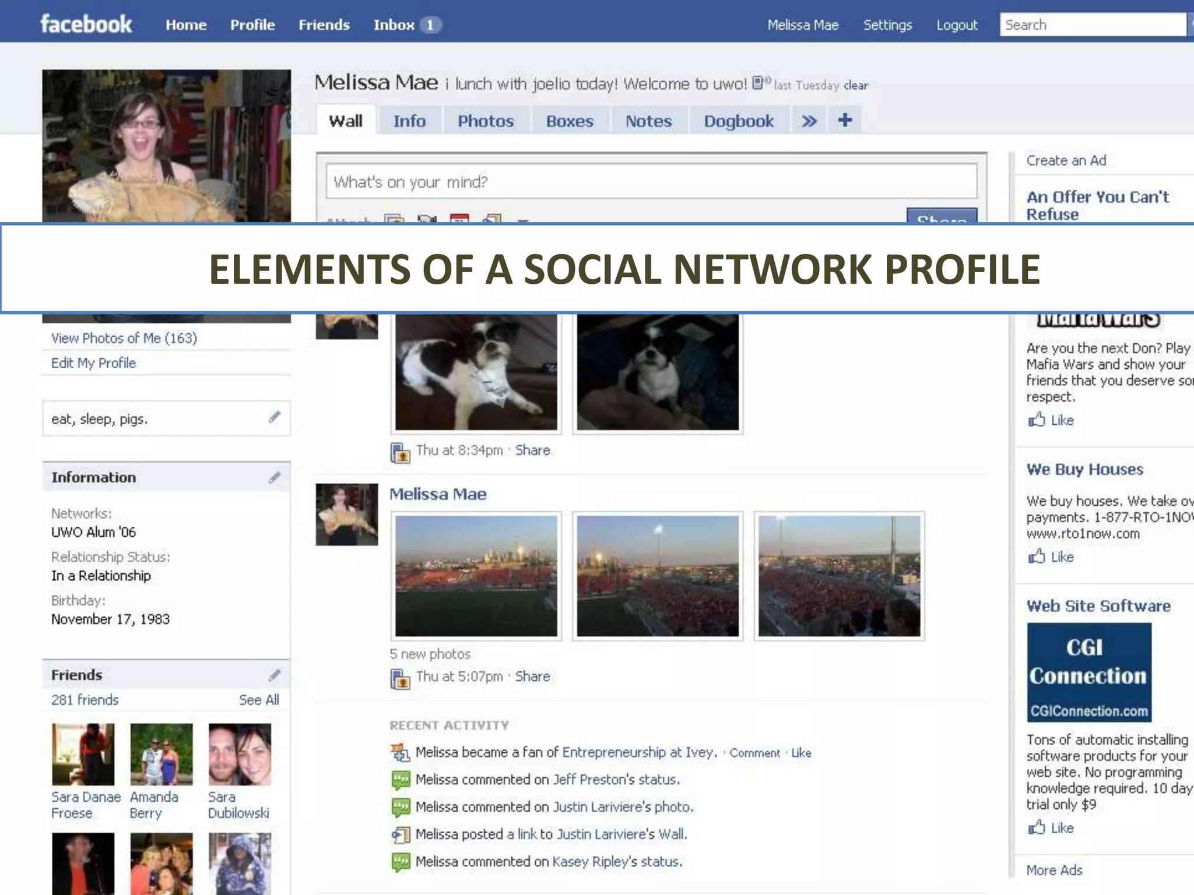Open the Home menu item
1194x895 pixels.
pyautogui.click(x=186, y=25)
